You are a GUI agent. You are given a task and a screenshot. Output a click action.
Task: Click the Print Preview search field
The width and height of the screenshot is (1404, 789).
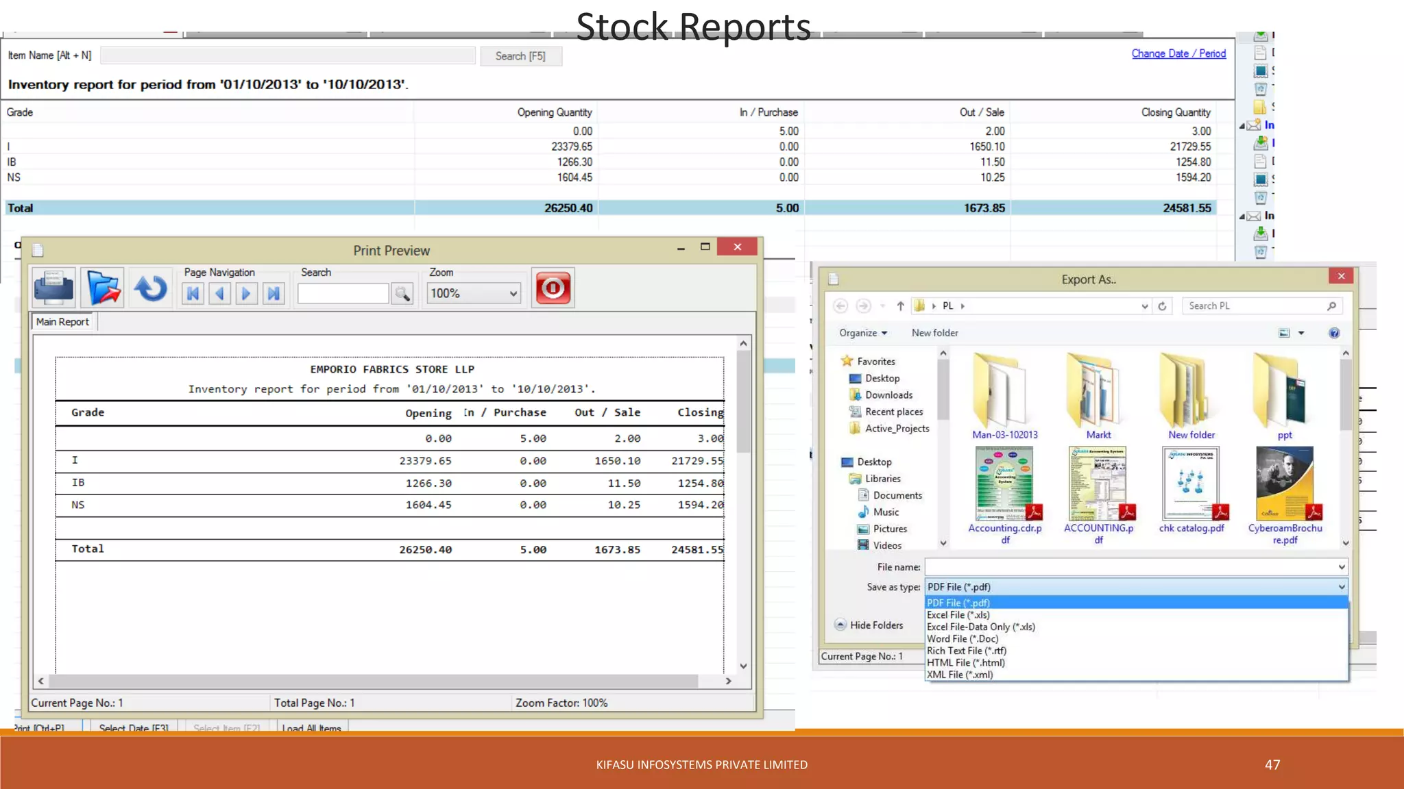pyautogui.click(x=343, y=294)
